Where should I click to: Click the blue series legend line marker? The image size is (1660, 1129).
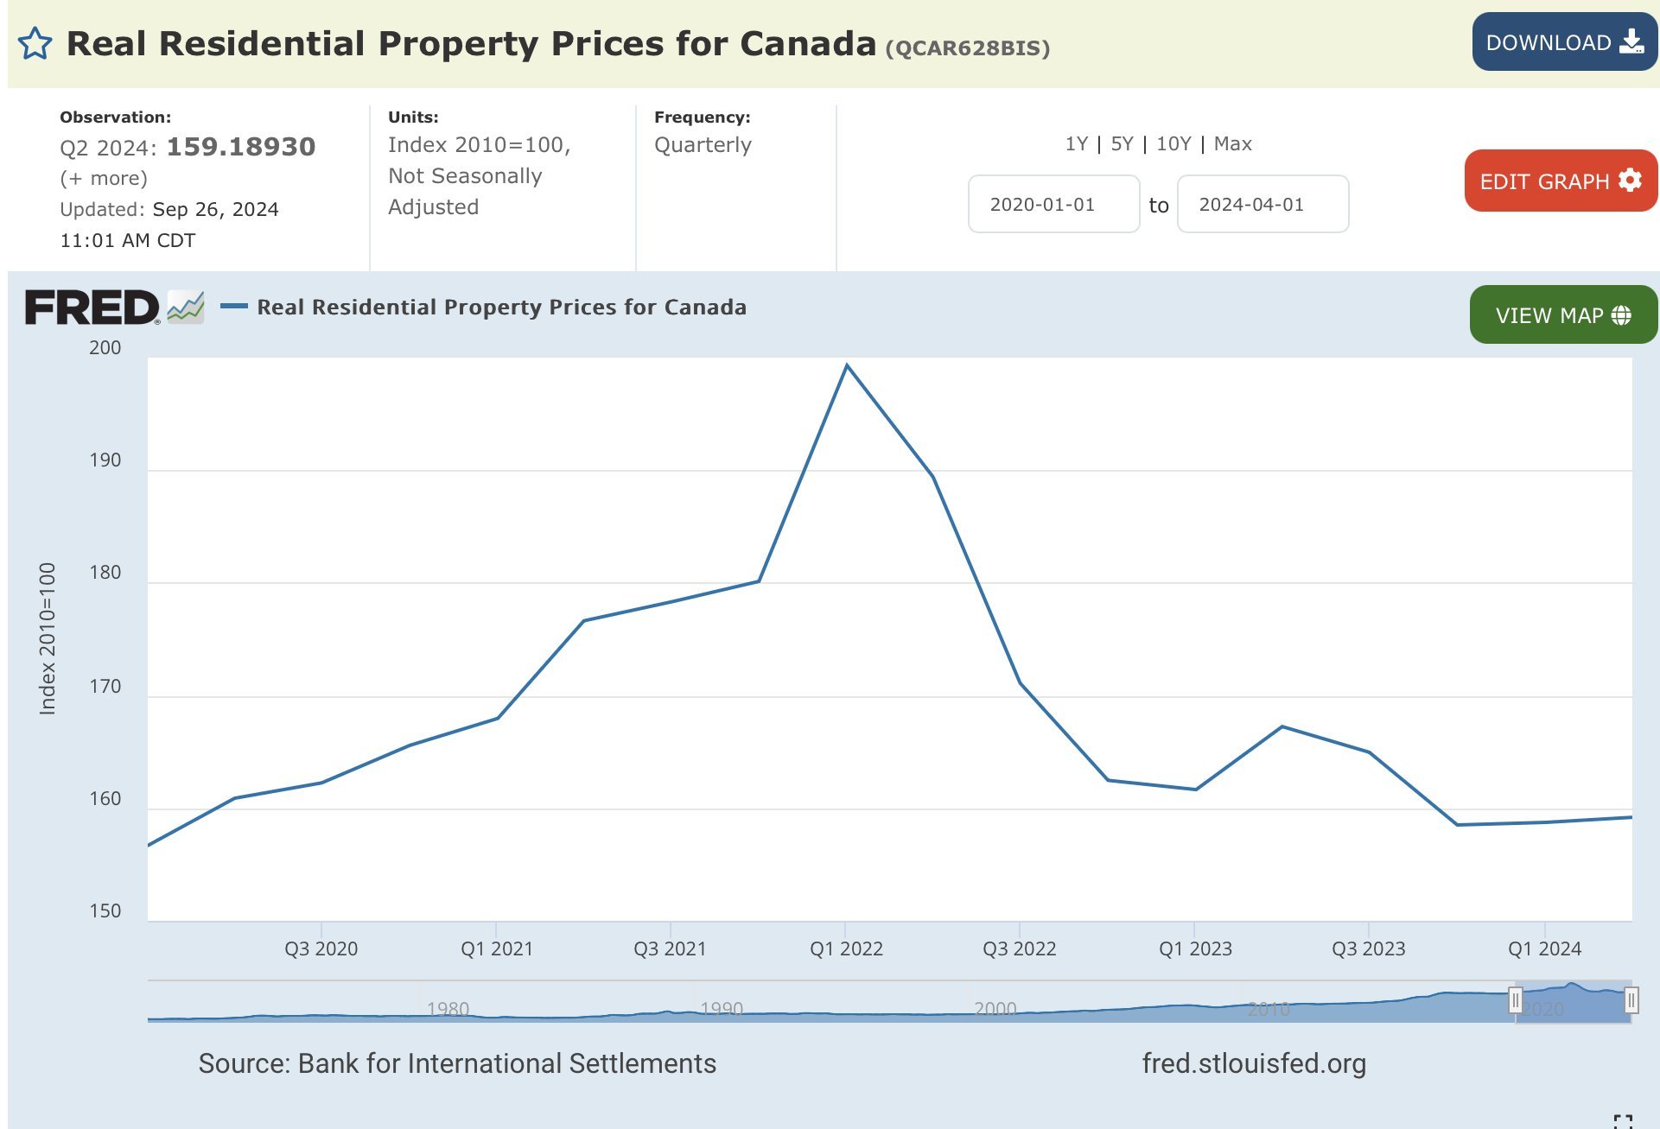pos(234,307)
